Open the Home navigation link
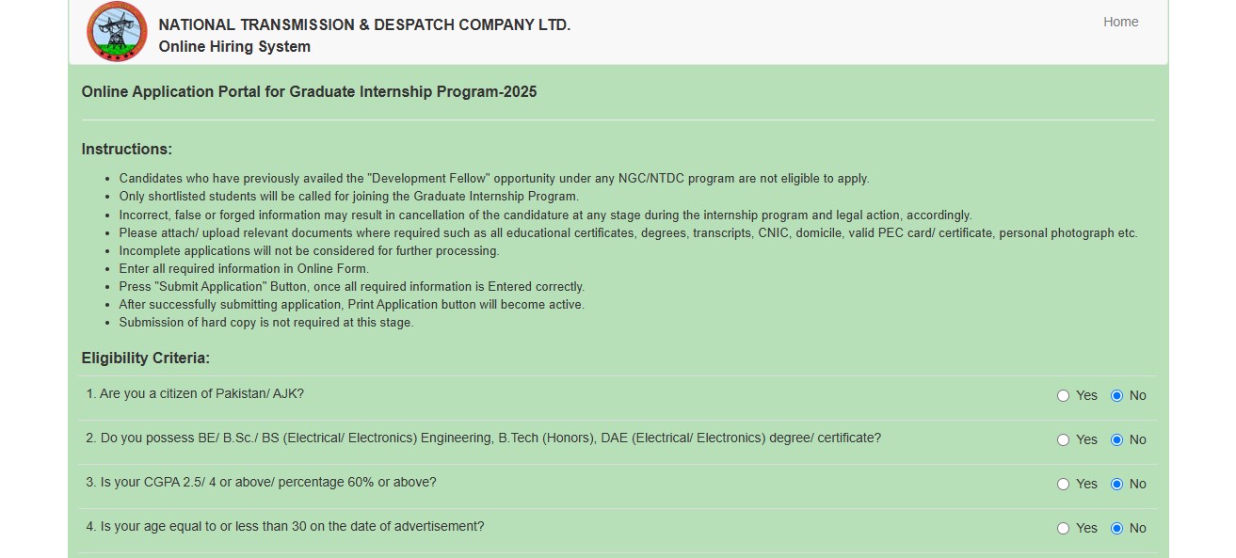 pyautogui.click(x=1120, y=22)
